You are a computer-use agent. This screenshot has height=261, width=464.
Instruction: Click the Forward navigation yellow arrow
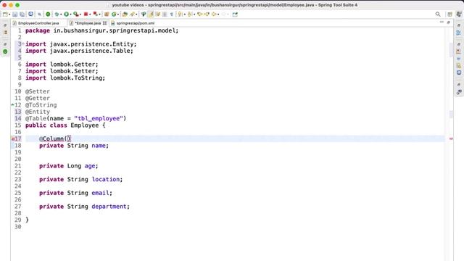click(x=224, y=14)
